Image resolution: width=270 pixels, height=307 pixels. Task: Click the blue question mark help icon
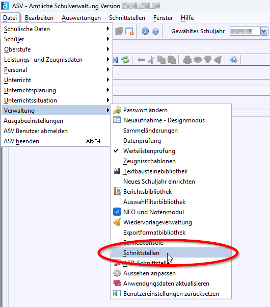point(155,31)
